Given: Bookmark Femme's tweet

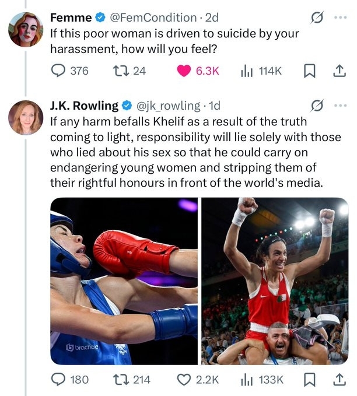Looking at the screenshot, I should coord(309,71).
